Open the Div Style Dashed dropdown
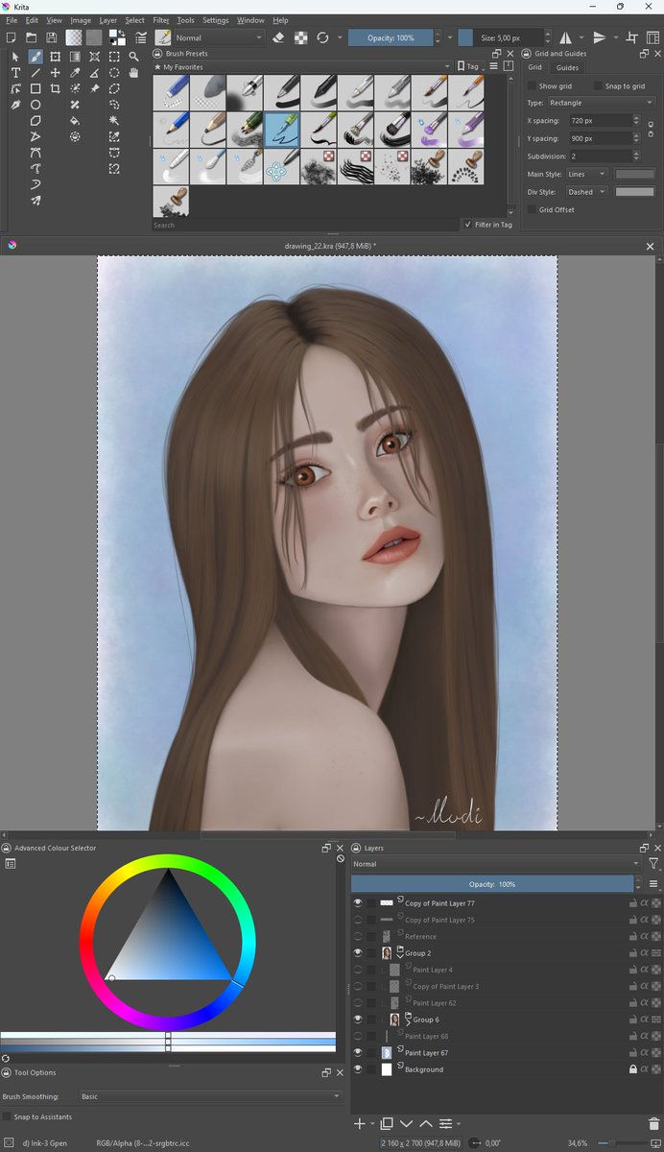This screenshot has width=664, height=1152. click(x=586, y=192)
